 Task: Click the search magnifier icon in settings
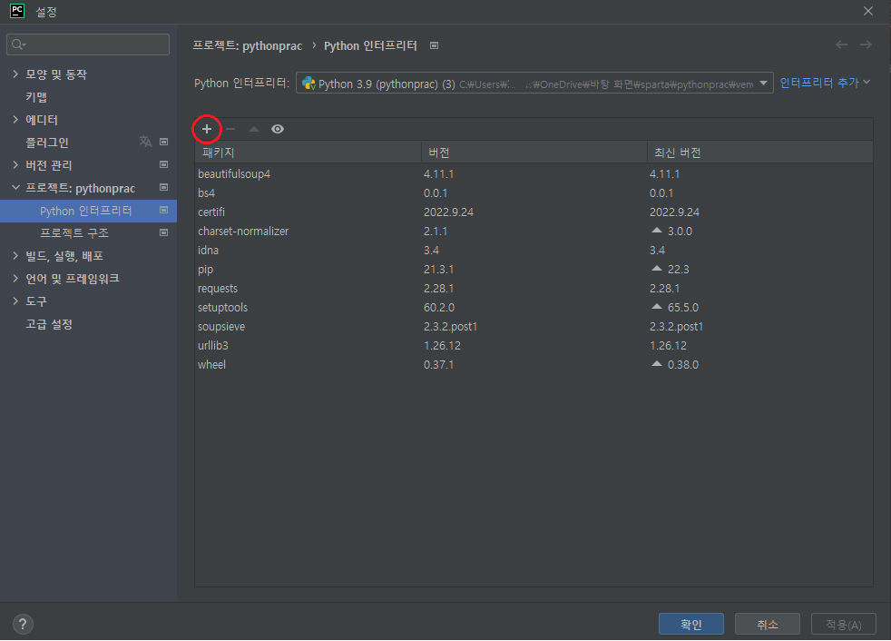[18, 44]
